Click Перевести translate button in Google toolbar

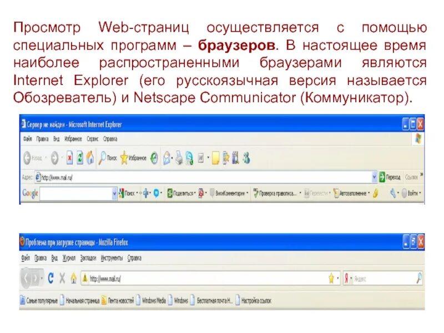click(316, 193)
